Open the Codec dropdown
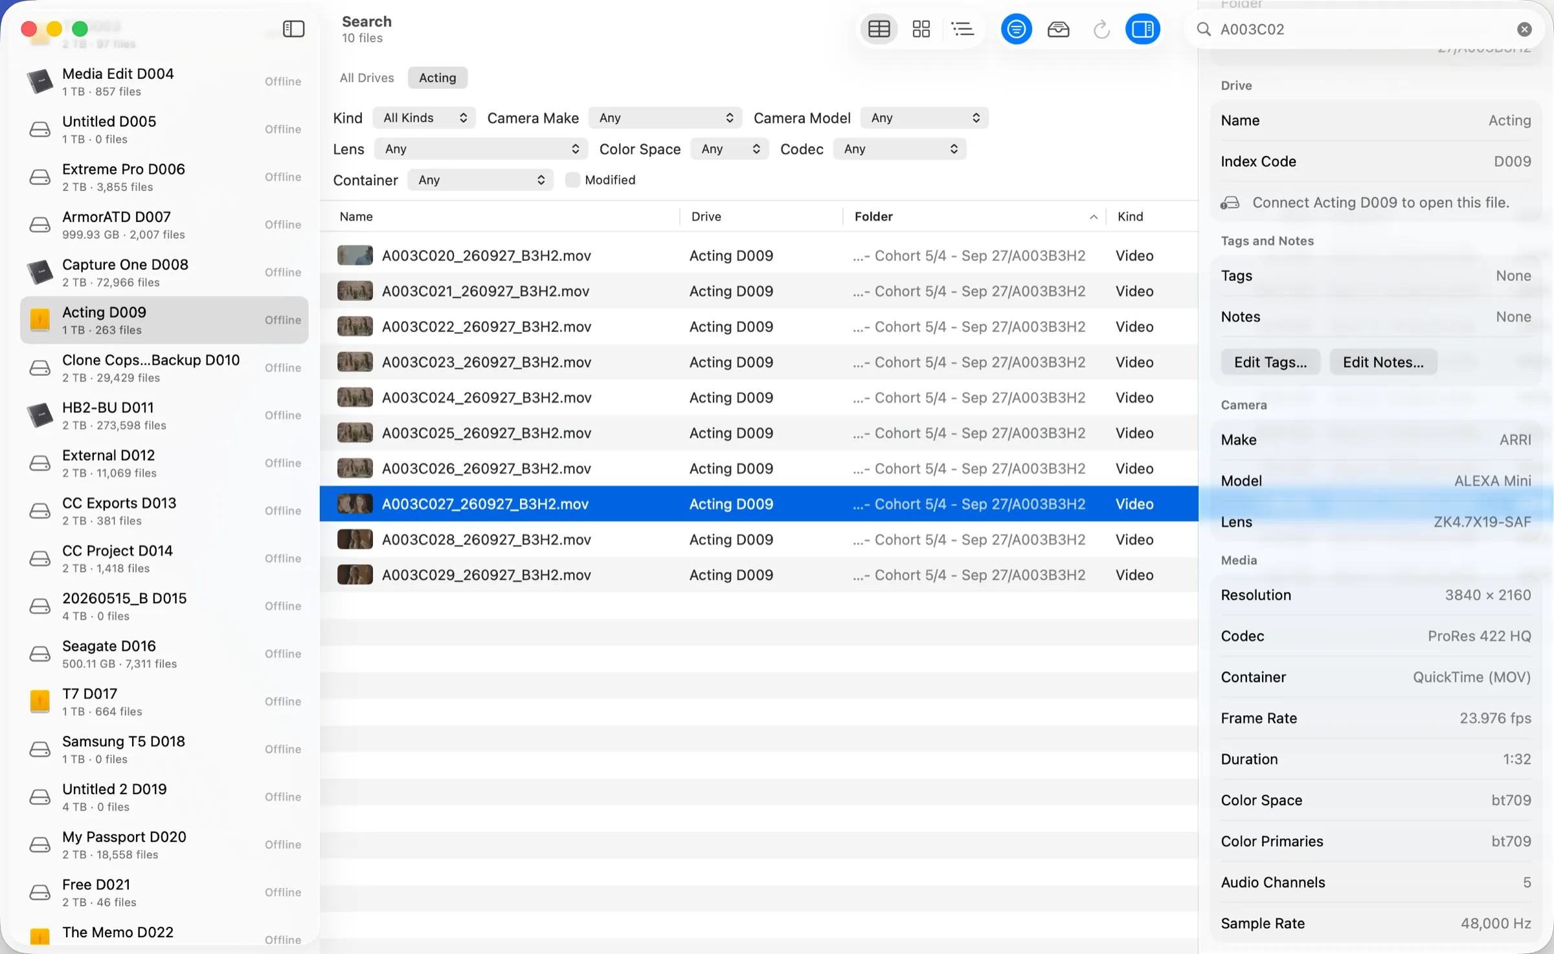This screenshot has height=954, width=1554. click(899, 149)
